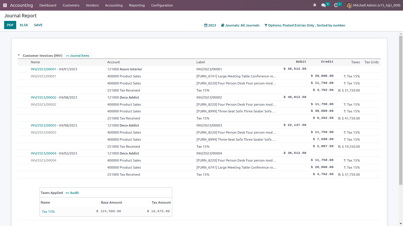Open invoice INV/2023/00002 - 04/08/2023 link
Image resolution: width=403 pixels, height=226 pixels.
point(54,97)
